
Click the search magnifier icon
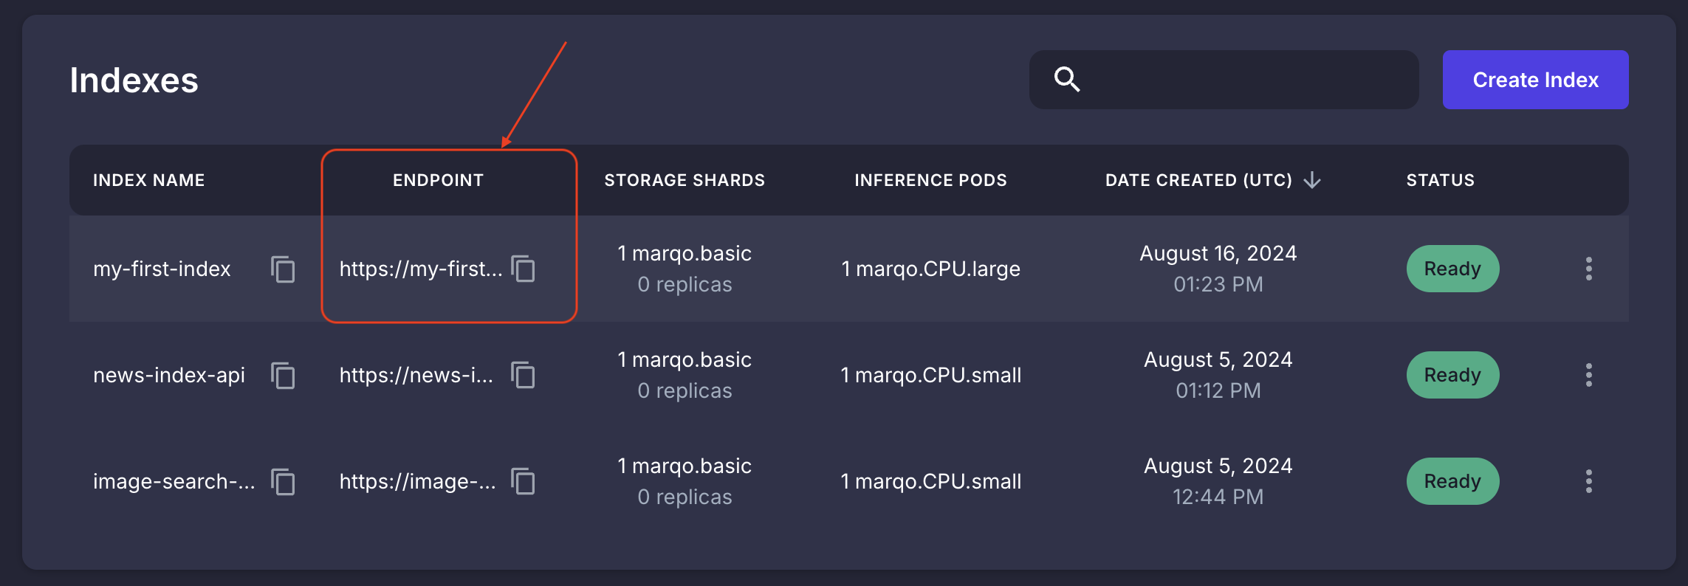(x=1067, y=79)
